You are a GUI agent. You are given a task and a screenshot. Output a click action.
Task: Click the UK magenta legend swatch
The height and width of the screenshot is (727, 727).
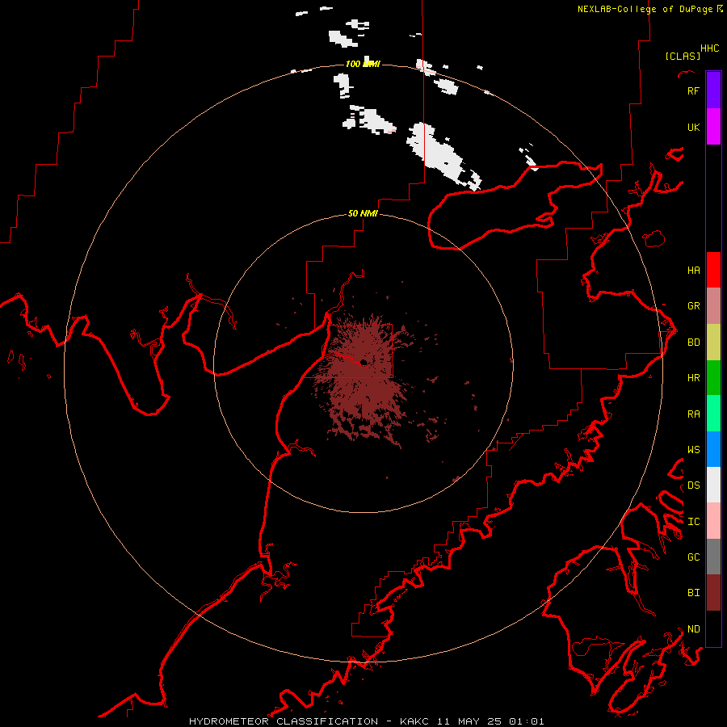pos(713,127)
